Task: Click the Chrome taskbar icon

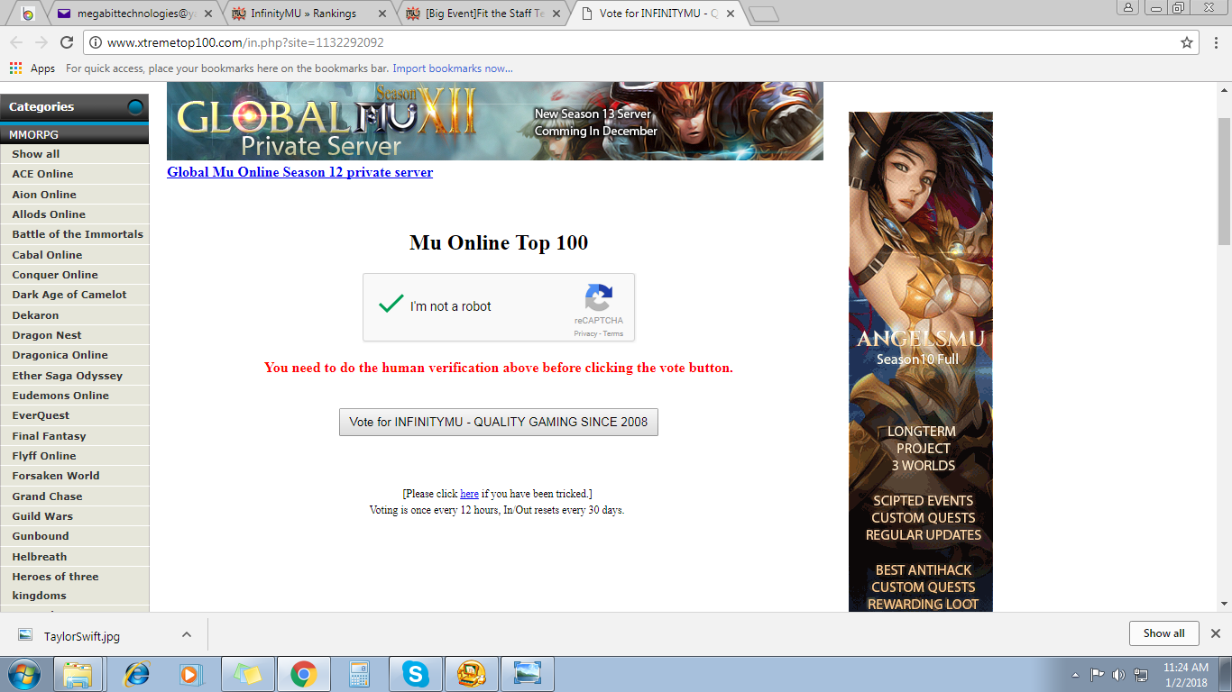Action: 303,674
